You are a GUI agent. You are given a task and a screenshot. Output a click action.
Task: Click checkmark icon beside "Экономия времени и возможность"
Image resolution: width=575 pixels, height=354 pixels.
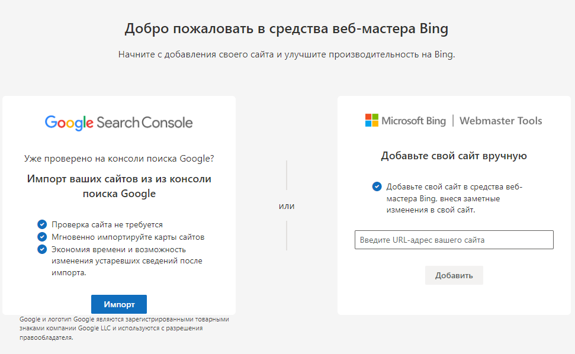(42, 249)
